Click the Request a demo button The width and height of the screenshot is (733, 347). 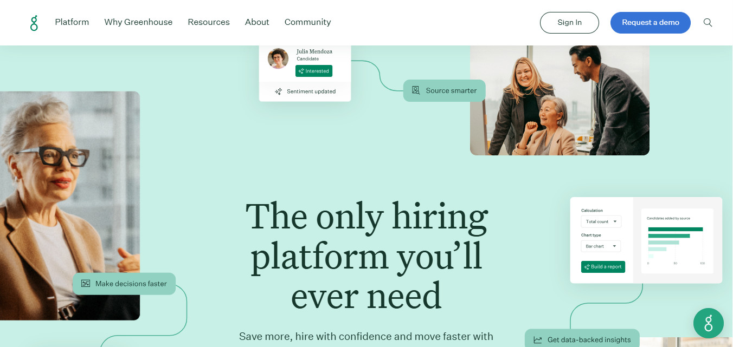tap(651, 23)
